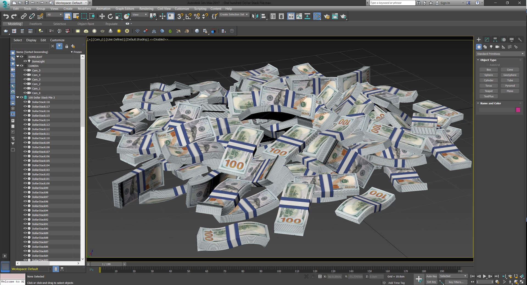The height and width of the screenshot is (285, 527).
Task: Open the Modifiers menu
Action: [x=84, y=9]
